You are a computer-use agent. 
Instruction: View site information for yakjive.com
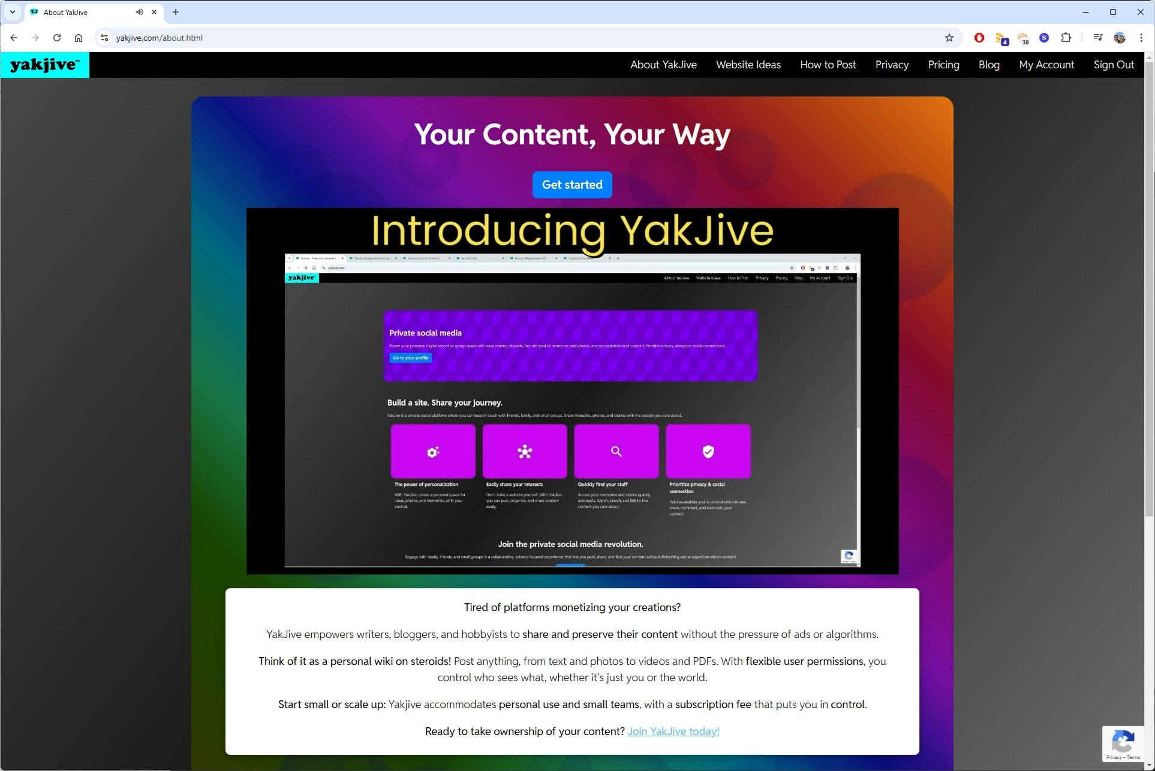click(x=104, y=38)
